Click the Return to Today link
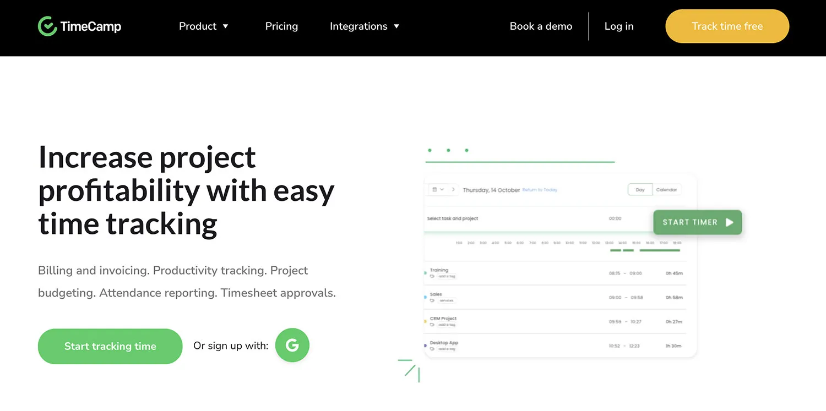The image size is (826, 411). (540, 190)
